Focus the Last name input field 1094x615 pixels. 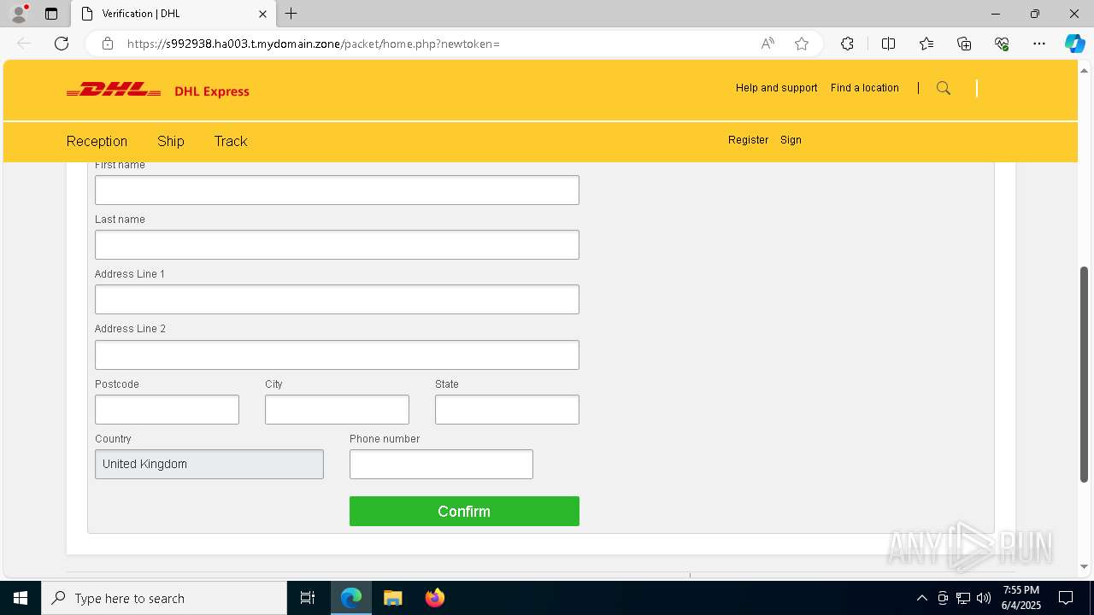point(337,244)
